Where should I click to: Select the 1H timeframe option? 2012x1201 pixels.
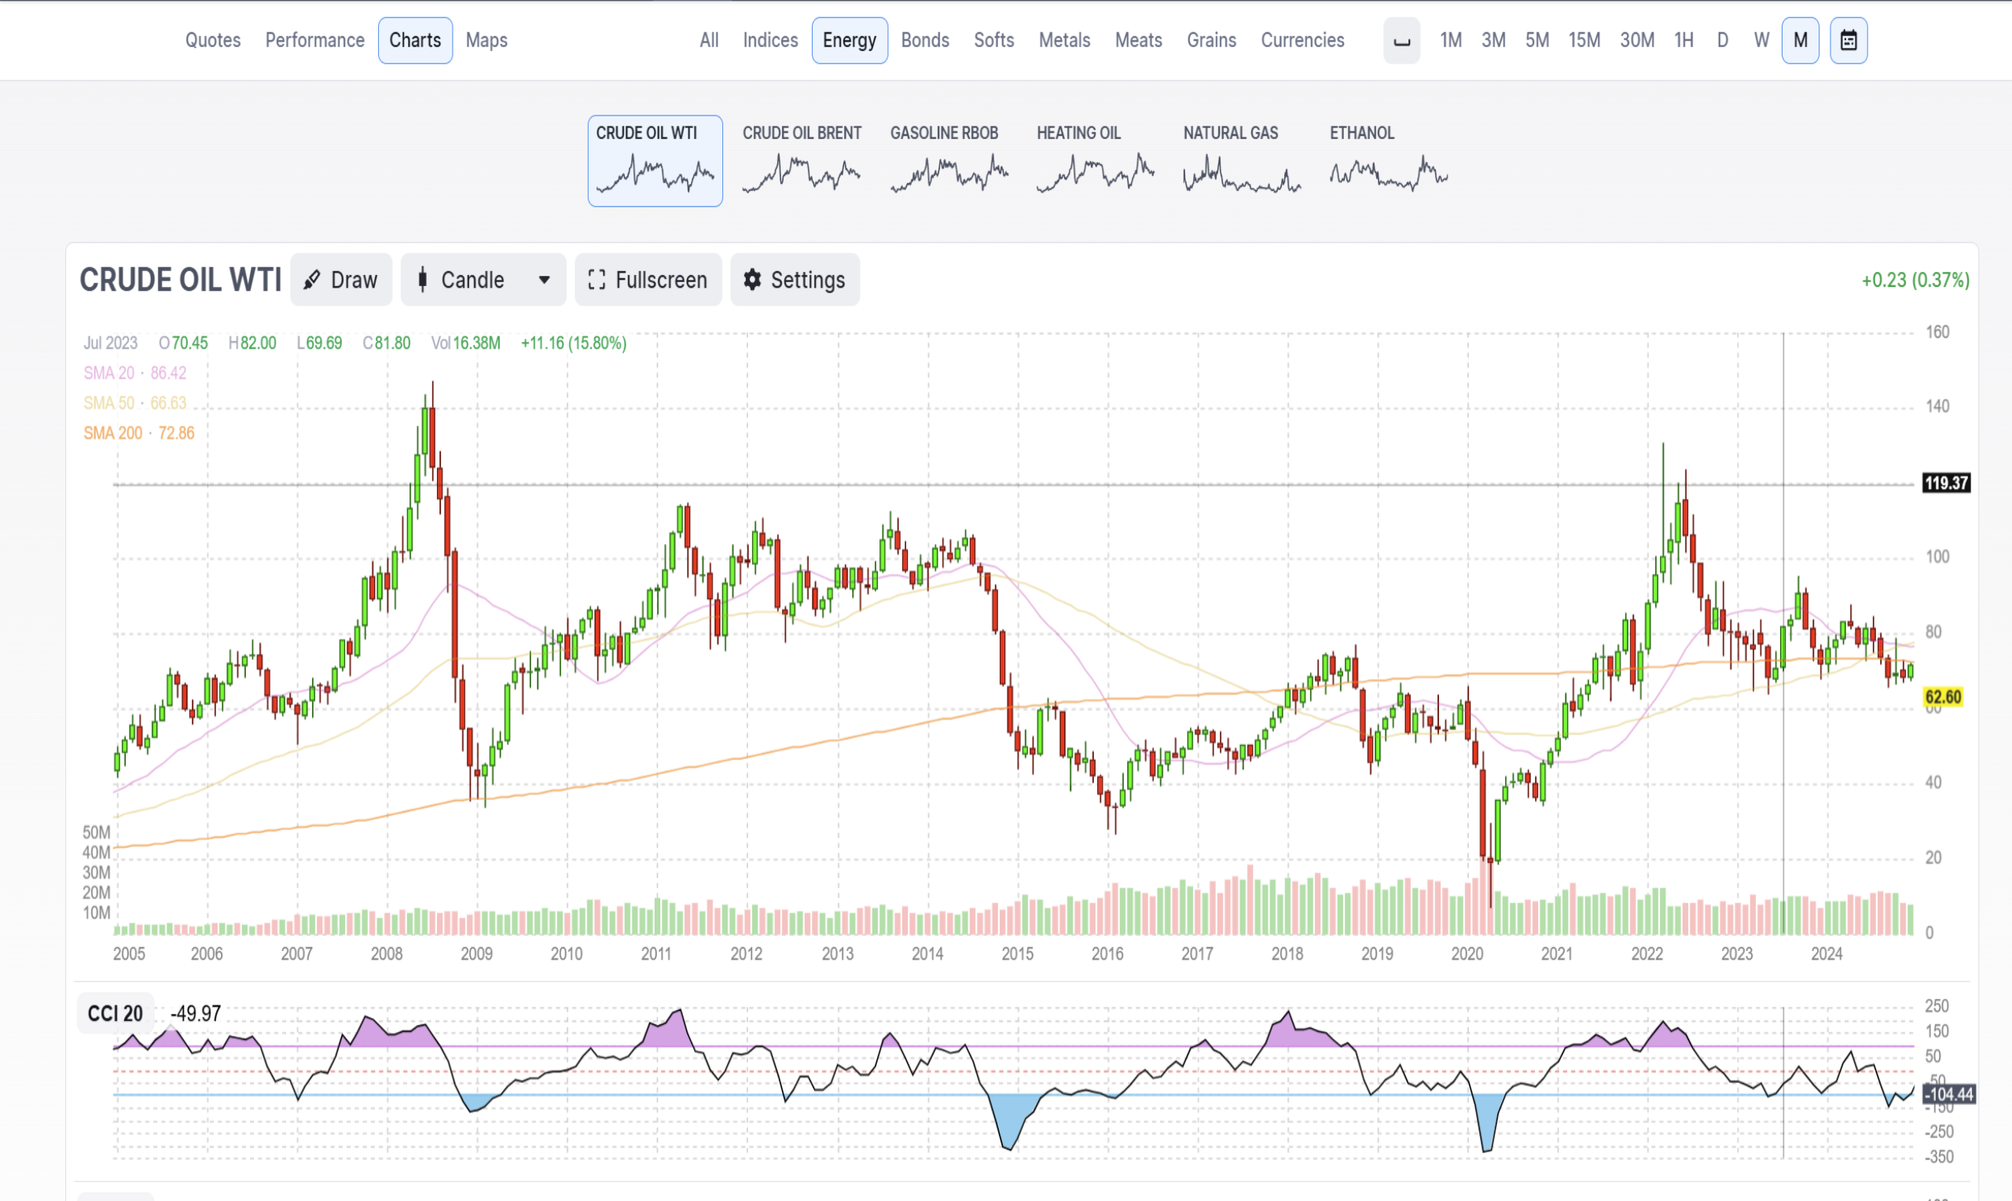click(x=1683, y=40)
